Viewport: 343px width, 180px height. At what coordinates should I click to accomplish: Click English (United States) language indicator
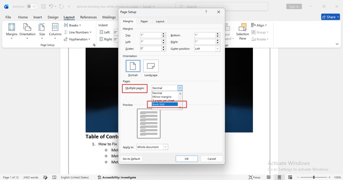coord(75,177)
